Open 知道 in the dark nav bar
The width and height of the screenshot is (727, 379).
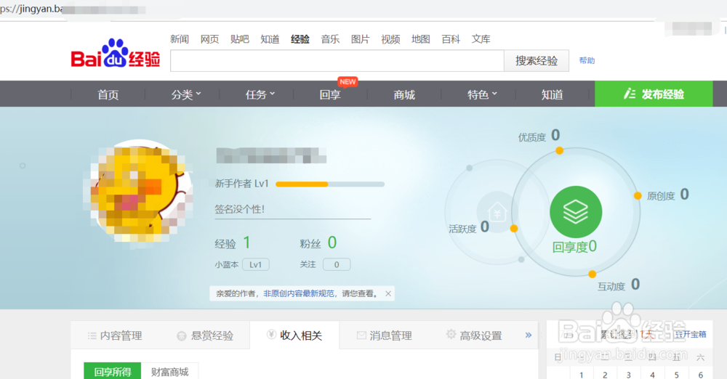tap(553, 94)
